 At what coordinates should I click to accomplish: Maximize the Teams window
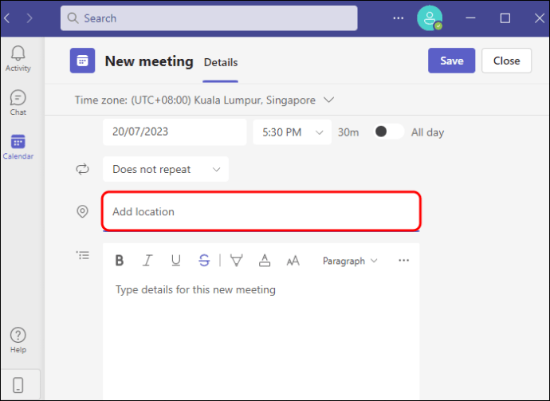click(x=505, y=18)
